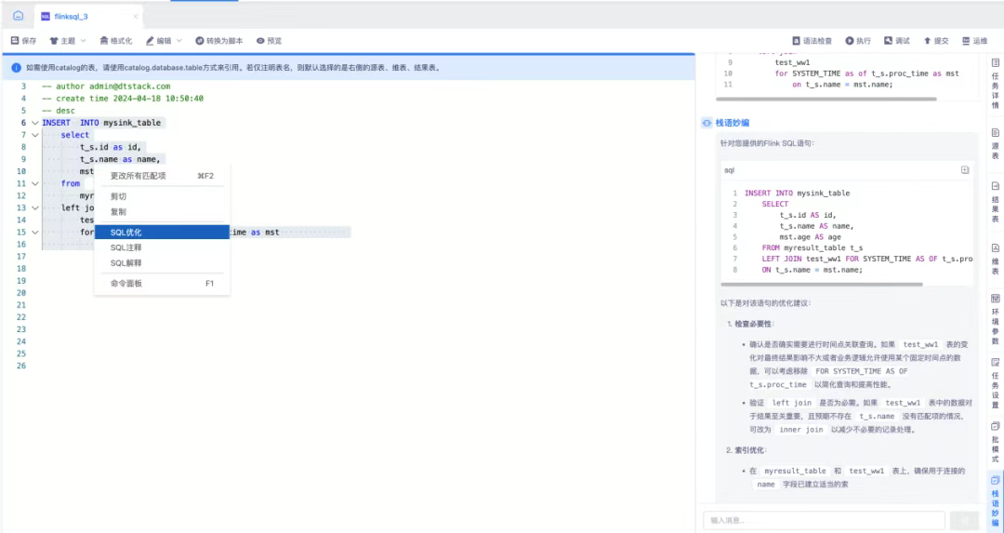Select SQL优化 in context menu
Screen dimensions: 1004x533
pyautogui.click(x=126, y=233)
